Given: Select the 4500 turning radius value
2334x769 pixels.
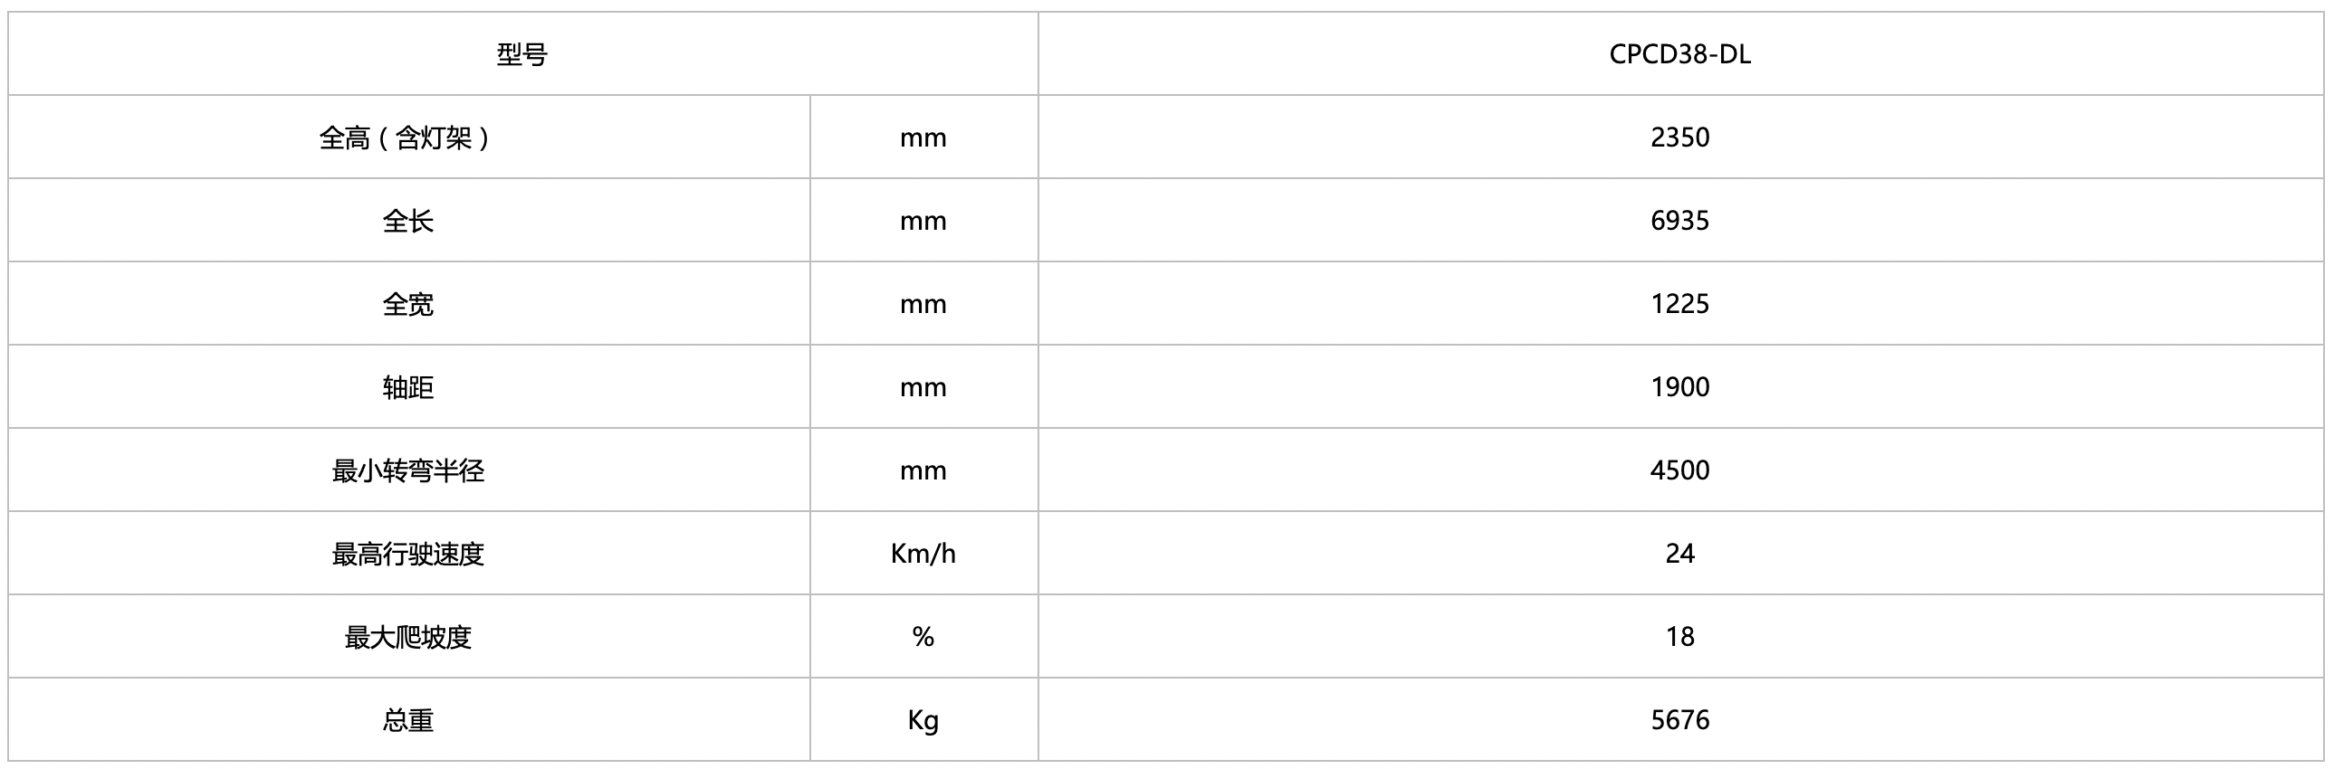Looking at the screenshot, I should click(x=1679, y=471).
